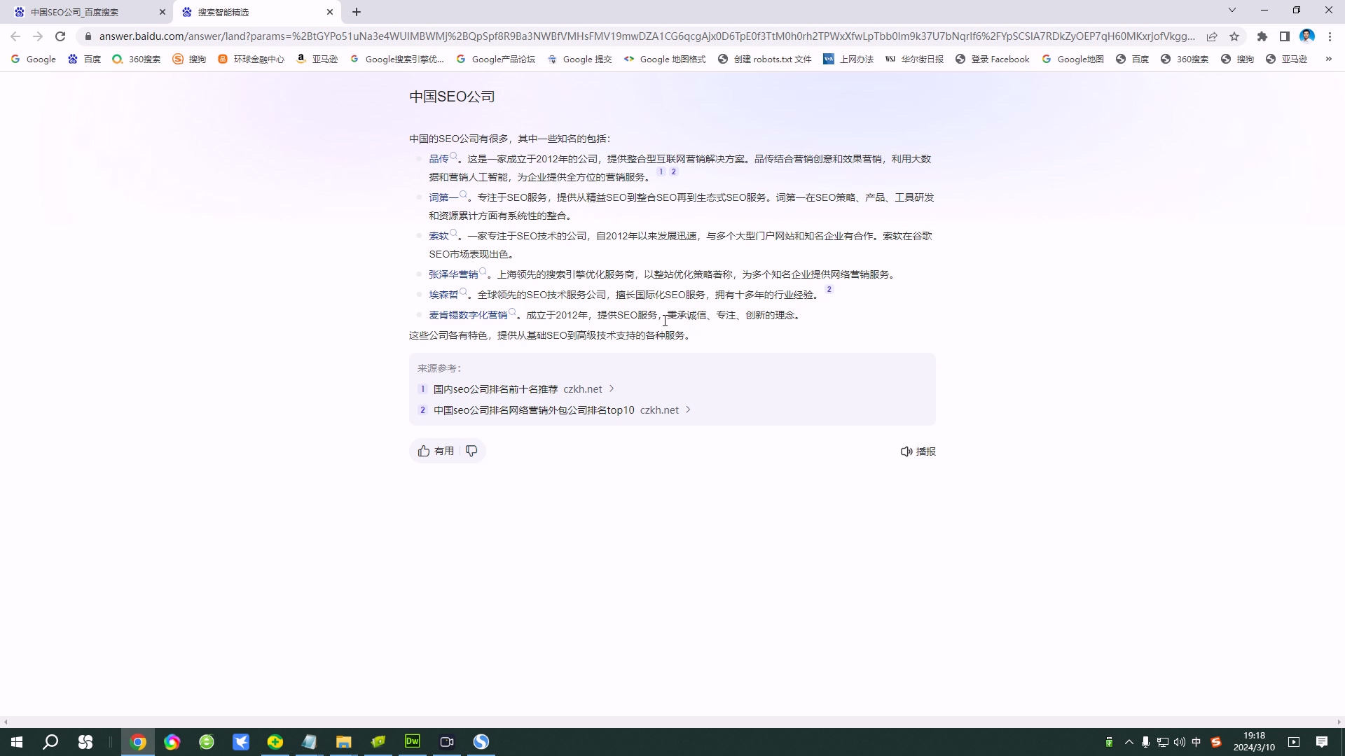Open the first 百度 bookmark with the paw icon
The height and width of the screenshot is (756, 1345).
click(x=85, y=59)
